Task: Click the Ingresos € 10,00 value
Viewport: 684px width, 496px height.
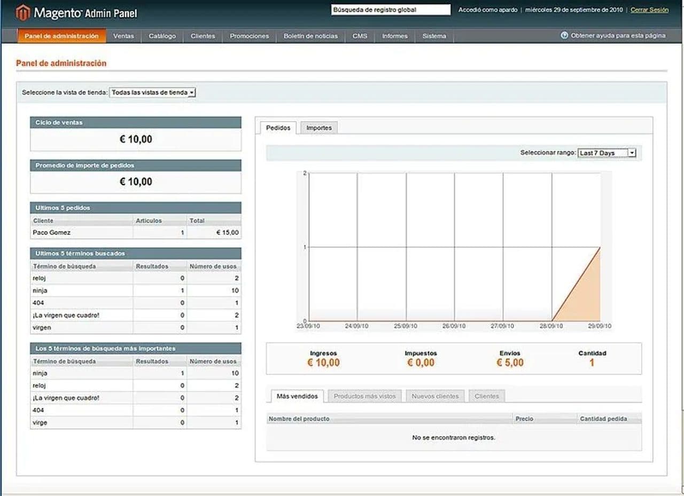Action: point(323,363)
